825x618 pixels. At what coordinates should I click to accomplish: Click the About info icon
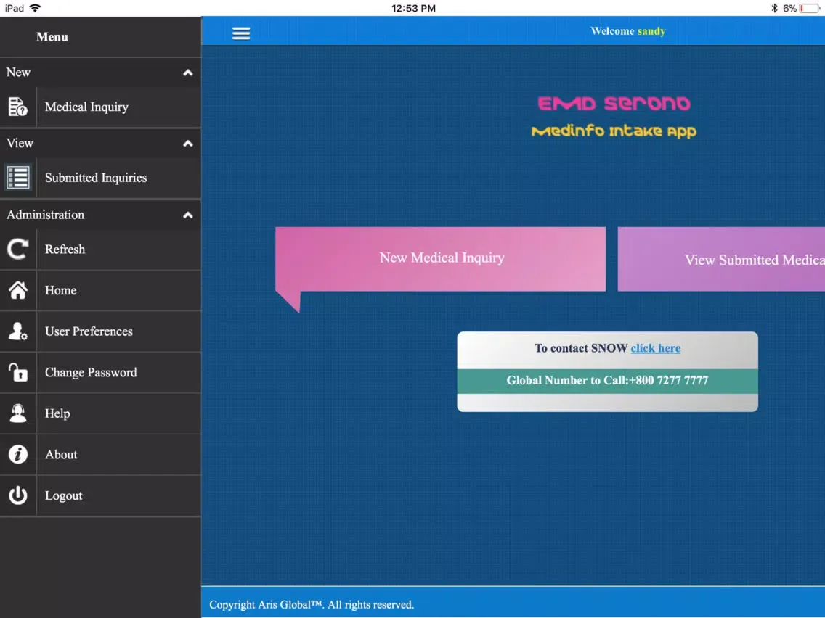18,454
